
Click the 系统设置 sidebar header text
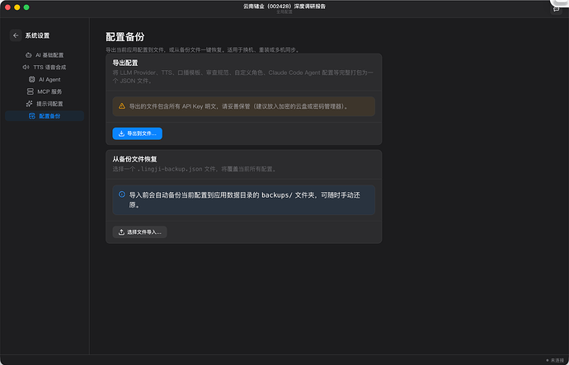point(37,35)
